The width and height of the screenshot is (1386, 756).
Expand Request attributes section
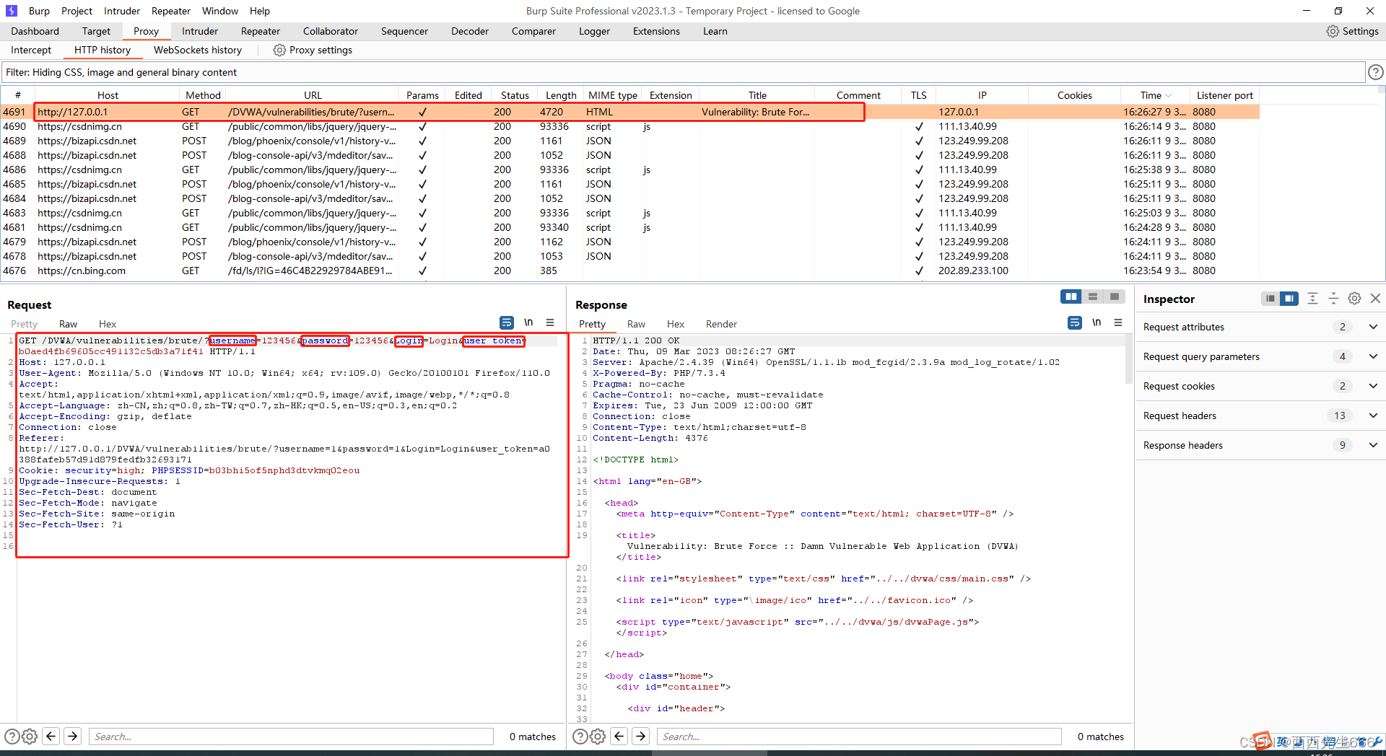coord(1373,327)
